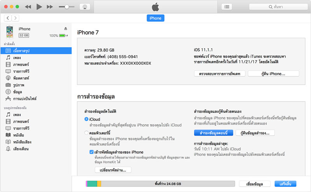Select the iPhone tab button
311x192 pixels.
[155, 18]
